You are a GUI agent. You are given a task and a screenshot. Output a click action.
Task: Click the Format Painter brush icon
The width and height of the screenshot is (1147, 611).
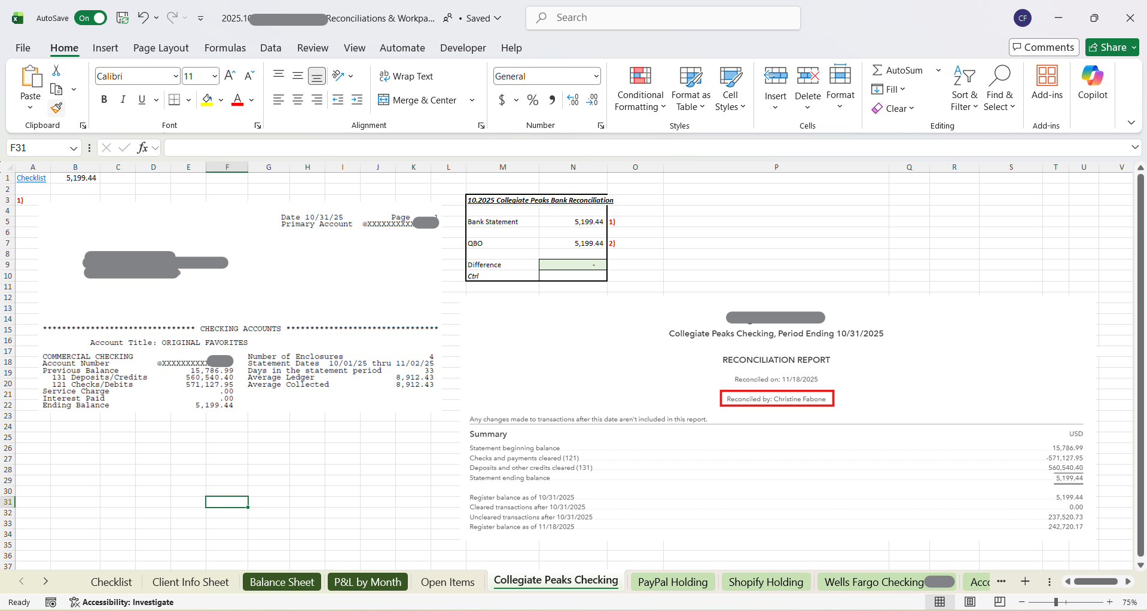click(56, 108)
